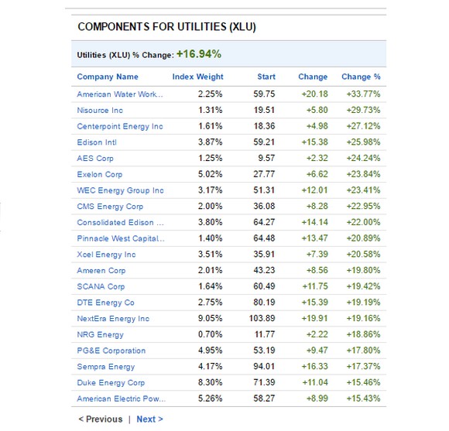Open Edison Intl details
This screenshot has width=449, height=431.
[97, 142]
